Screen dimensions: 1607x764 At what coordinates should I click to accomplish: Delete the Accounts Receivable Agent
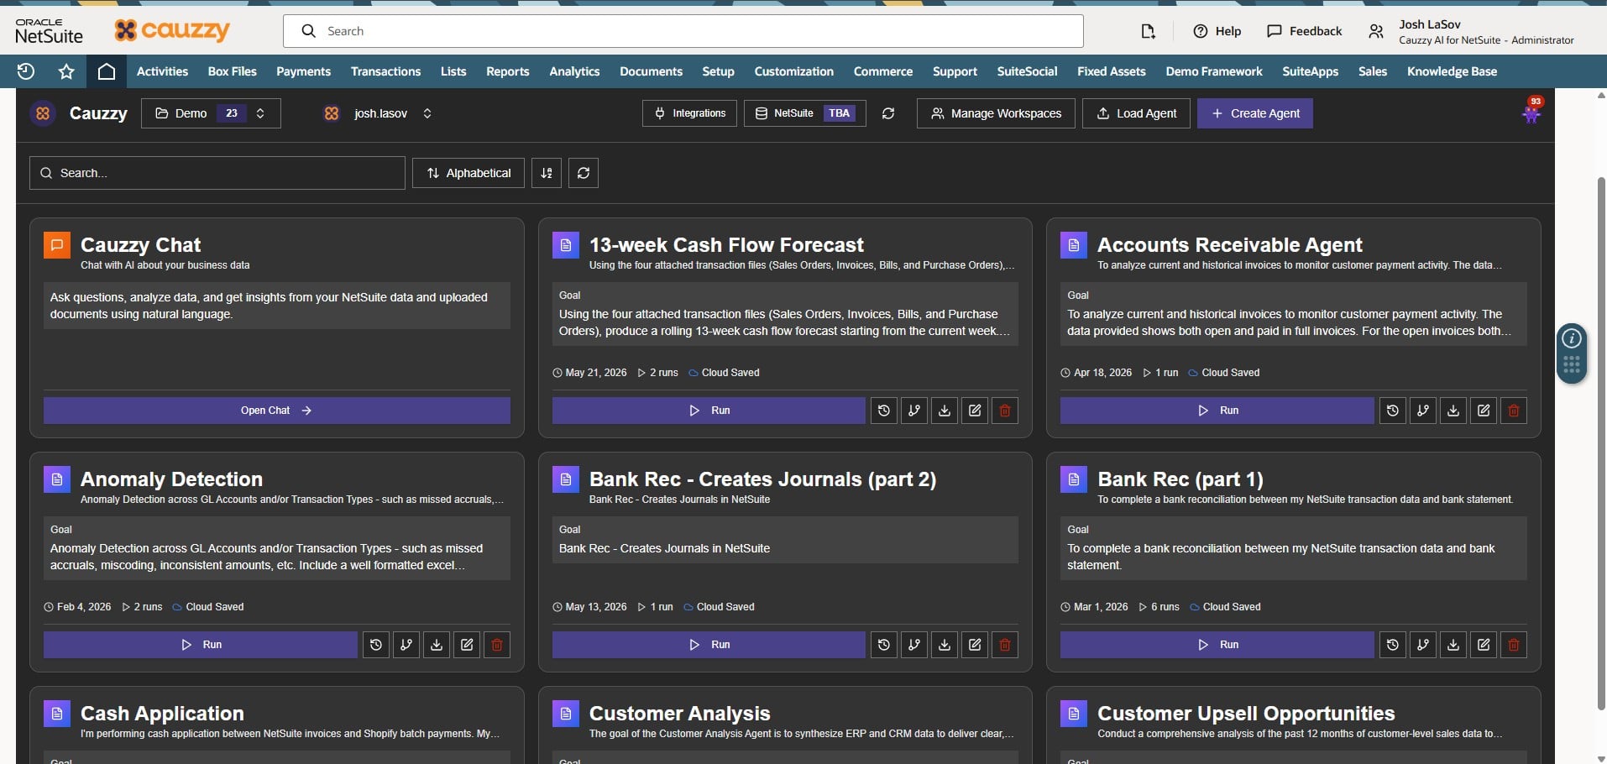pos(1514,411)
